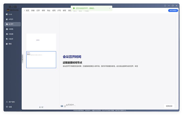Toggle the AI文本状态 button
This screenshot has height=115, width=183.
pos(173,10)
